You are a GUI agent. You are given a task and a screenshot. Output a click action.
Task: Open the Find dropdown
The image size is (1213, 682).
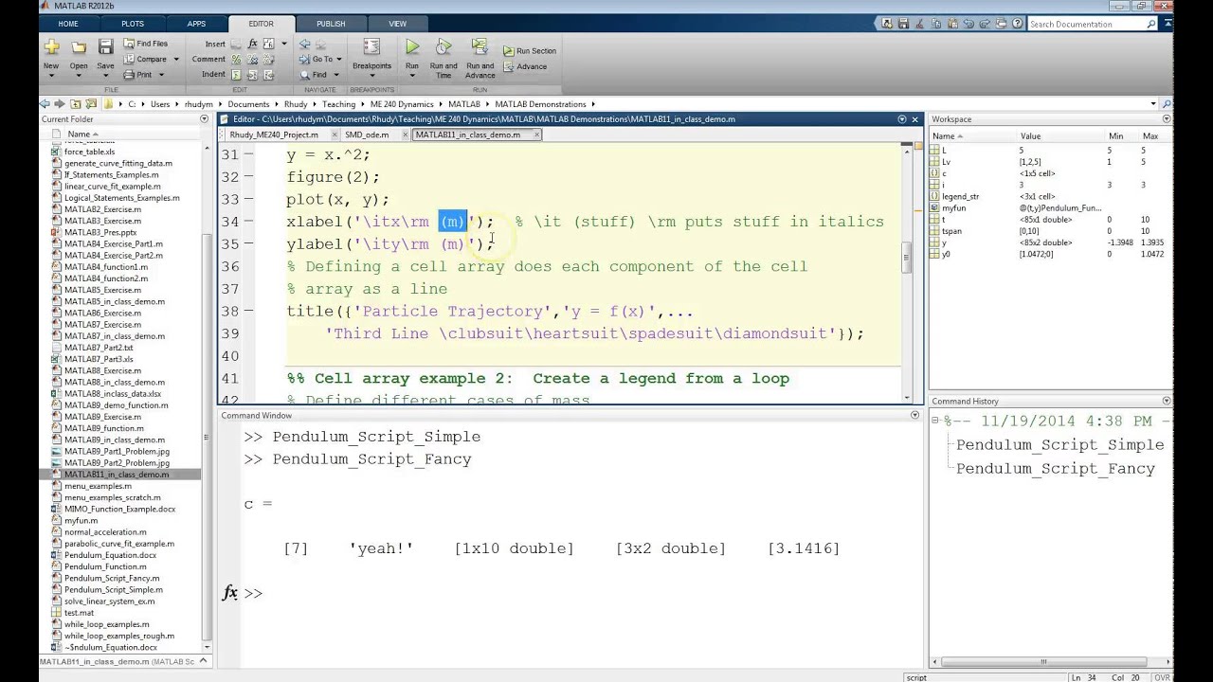(319, 75)
